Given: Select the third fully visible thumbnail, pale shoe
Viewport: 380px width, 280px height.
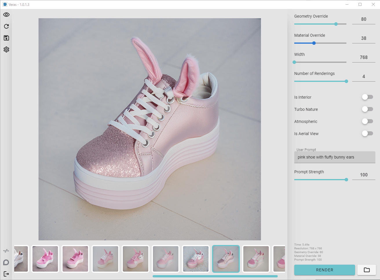Looking at the screenshot, I should pos(105,259).
